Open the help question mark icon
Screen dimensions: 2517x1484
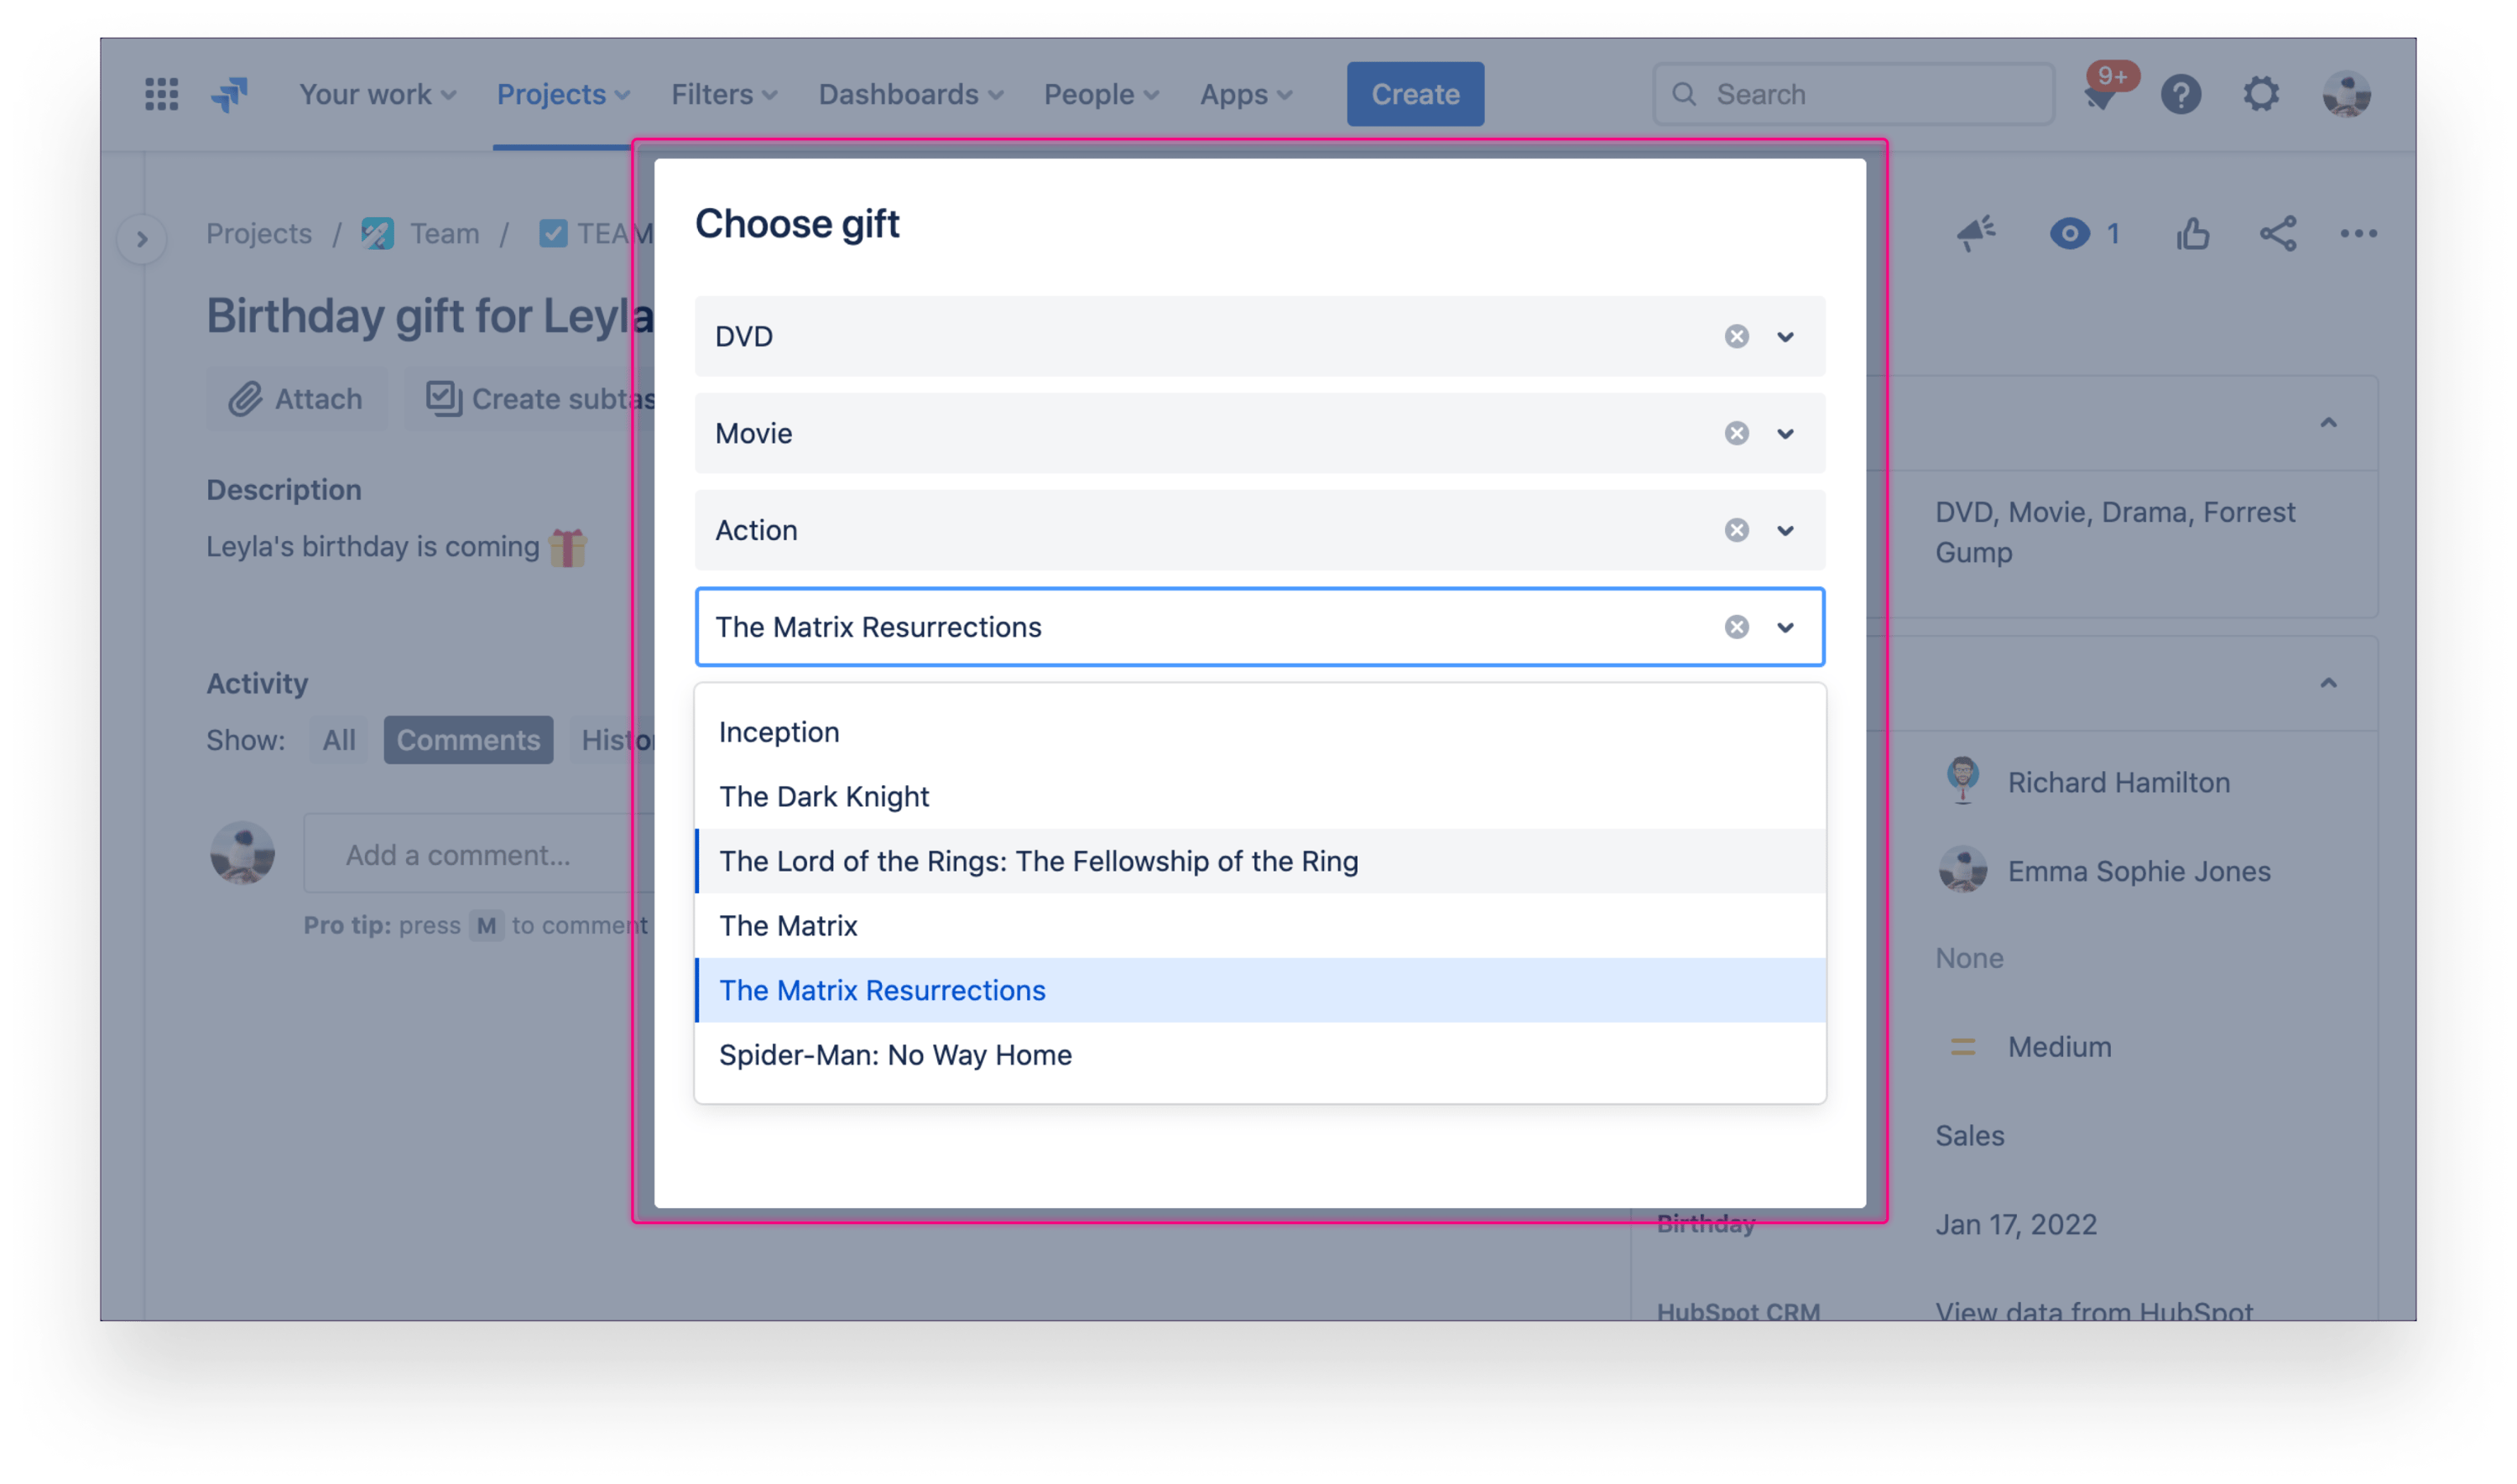2180,94
